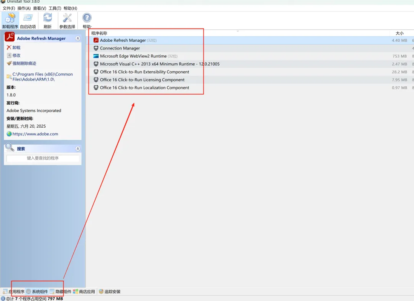Switch to the 应用程序 tab

pos(13,291)
